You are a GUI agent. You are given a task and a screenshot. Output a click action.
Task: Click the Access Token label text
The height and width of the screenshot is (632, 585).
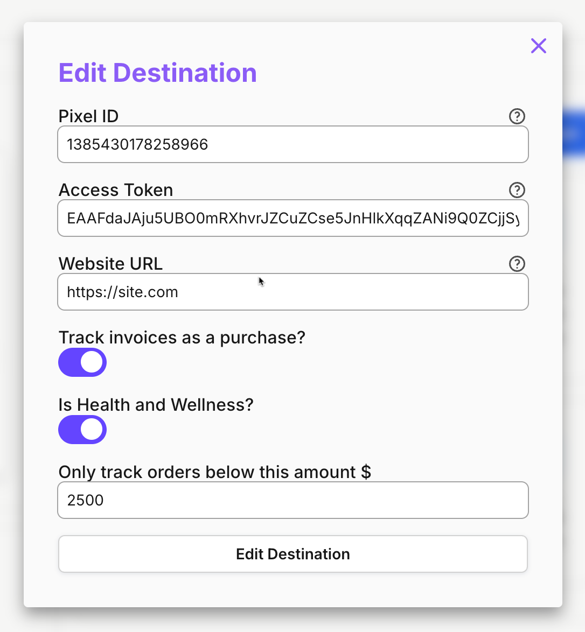coord(116,190)
